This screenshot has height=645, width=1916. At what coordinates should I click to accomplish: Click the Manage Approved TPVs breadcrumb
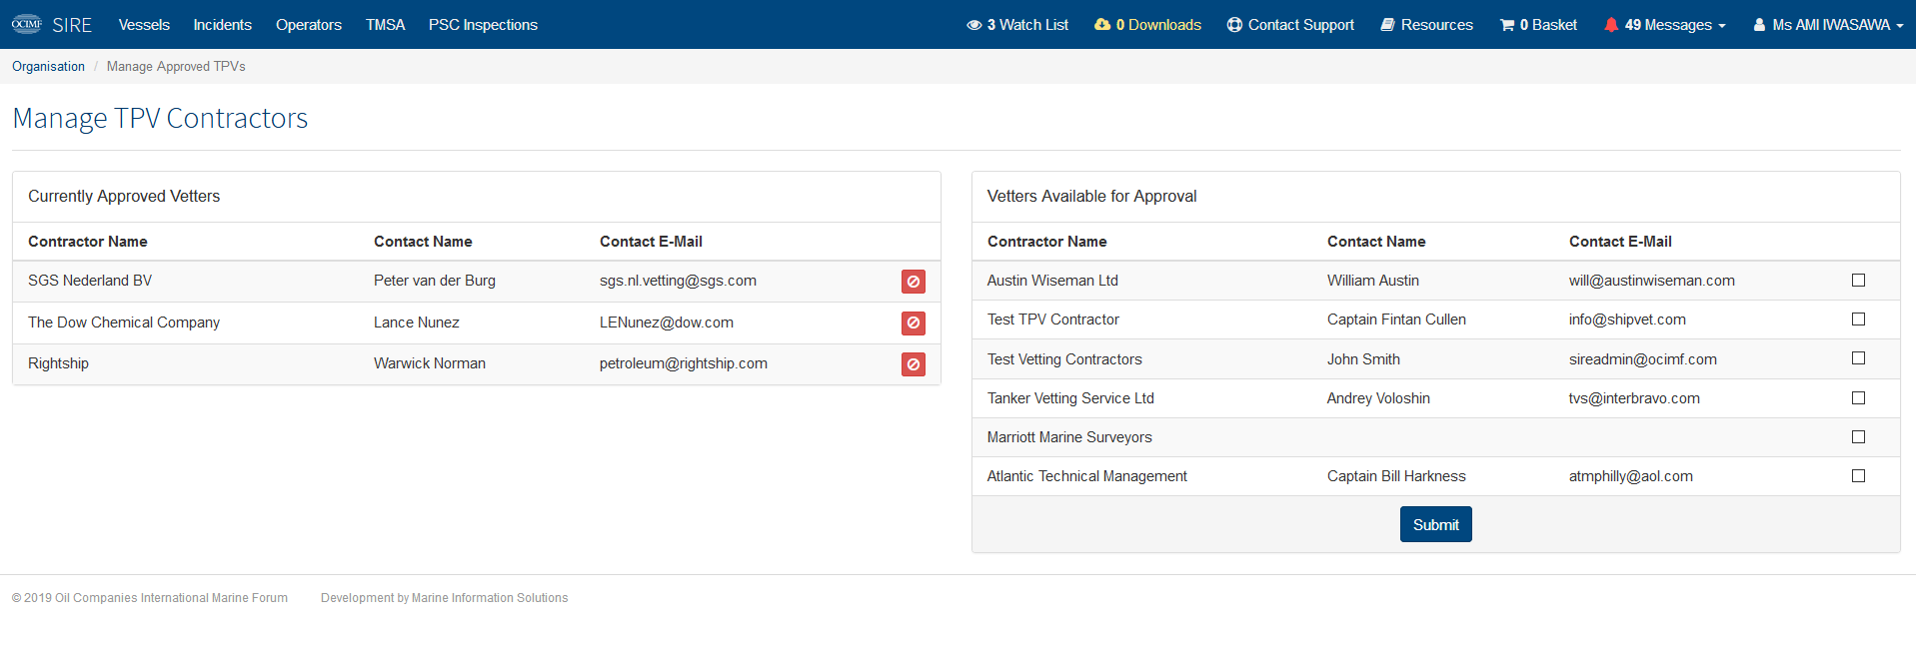[x=176, y=66]
